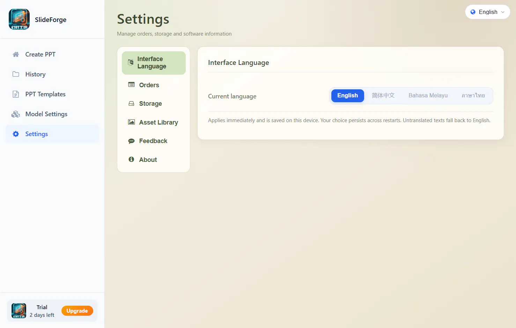
Task: Click the speech bubble icon beside Feedback
Action: (131, 141)
